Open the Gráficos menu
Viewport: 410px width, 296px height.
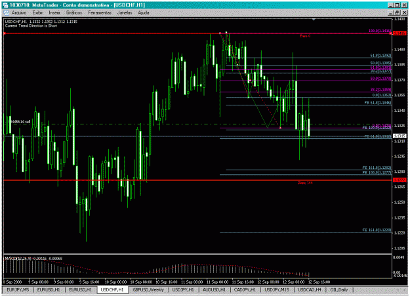tap(74, 12)
